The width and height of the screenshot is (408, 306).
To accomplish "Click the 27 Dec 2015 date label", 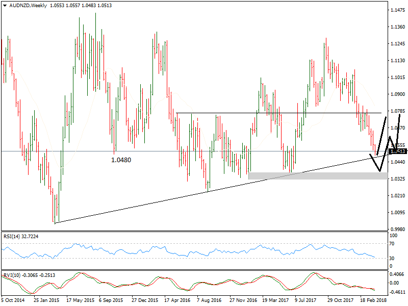I will click(x=145, y=300).
